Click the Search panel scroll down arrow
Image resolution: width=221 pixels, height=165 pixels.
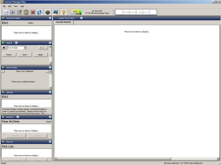click(51, 63)
